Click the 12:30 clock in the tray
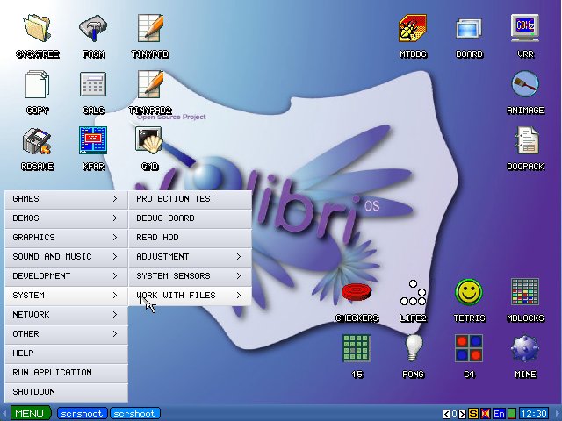Image resolution: width=562 pixels, height=421 pixels. 533,413
